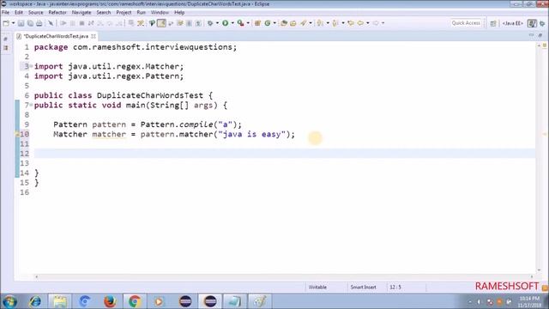Click the Quick Access search field
The height and width of the screenshot is (309, 549).
click(x=466, y=23)
